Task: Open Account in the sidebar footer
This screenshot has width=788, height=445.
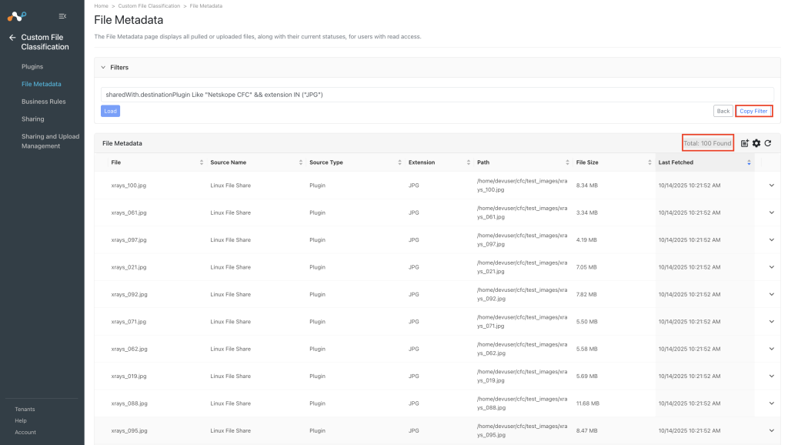Action: pyautogui.click(x=25, y=433)
